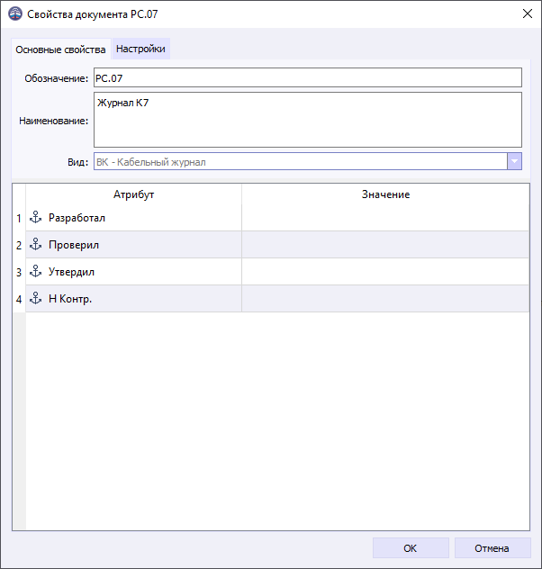Select the Проверил attribute text
This screenshot has width=542, height=569.
[74, 245]
